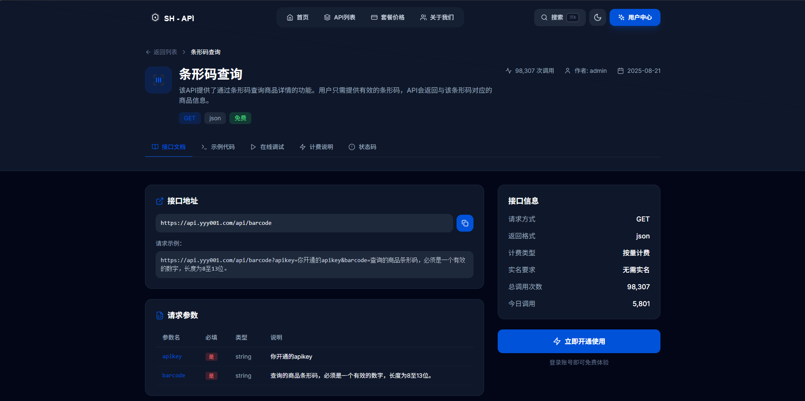Click the calls counter pulse icon

(509, 71)
